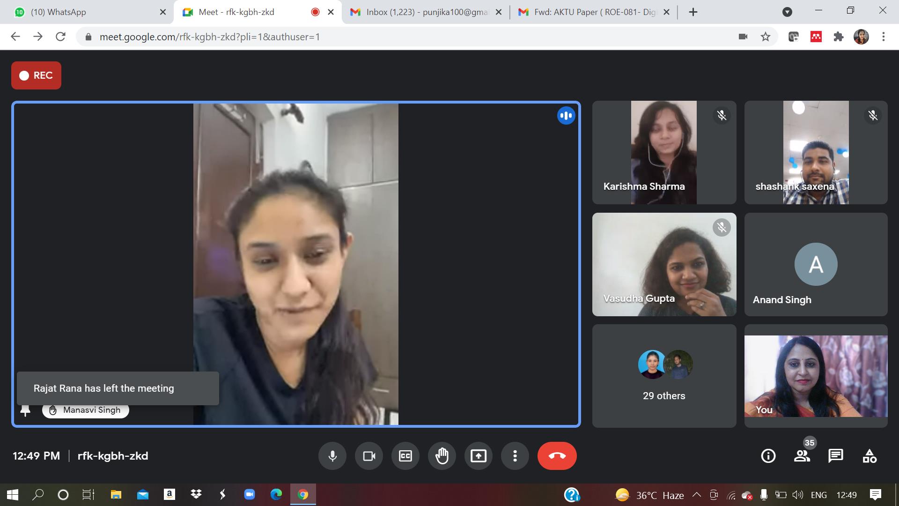Click the Present now screen-share icon

pyautogui.click(x=479, y=456)
